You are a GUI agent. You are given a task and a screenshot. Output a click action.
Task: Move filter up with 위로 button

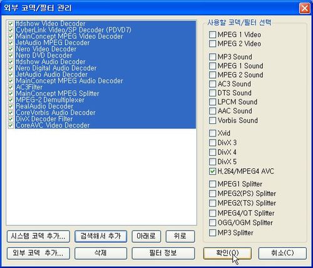point(180,236)
